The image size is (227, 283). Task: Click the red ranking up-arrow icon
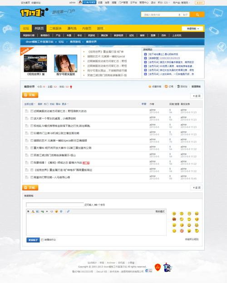[x=71, y=87]
